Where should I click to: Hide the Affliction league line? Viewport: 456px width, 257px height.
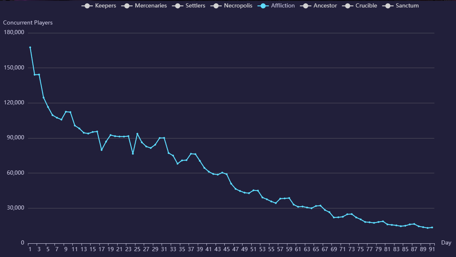(x=276, y=5)
